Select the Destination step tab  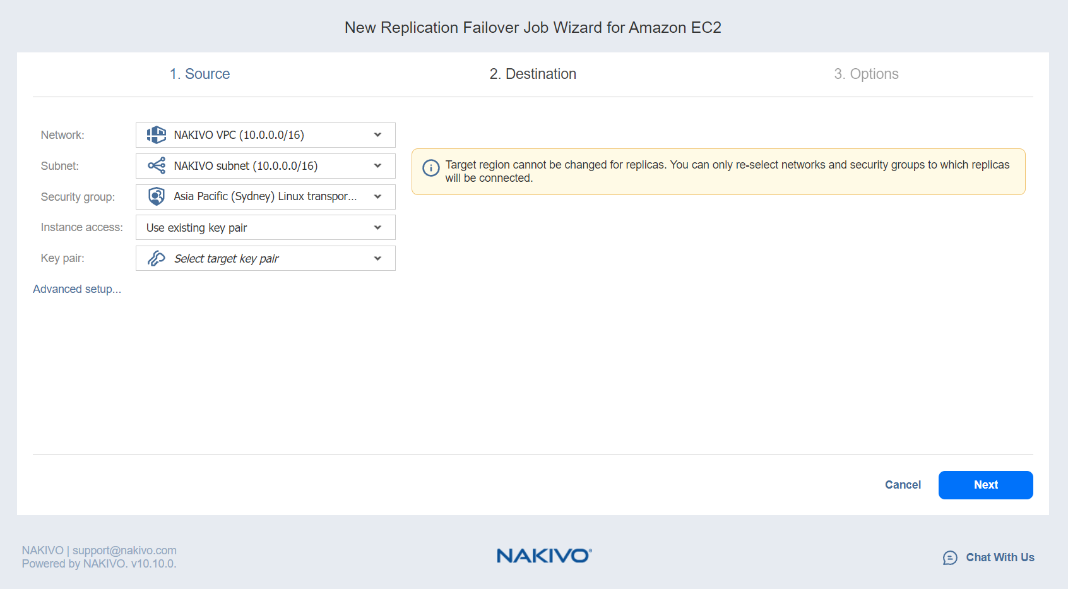tap(533, 74)
